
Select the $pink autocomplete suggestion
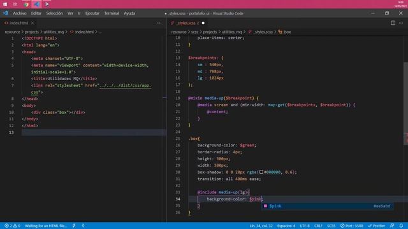pyautogui.click(x=327, y=206)
